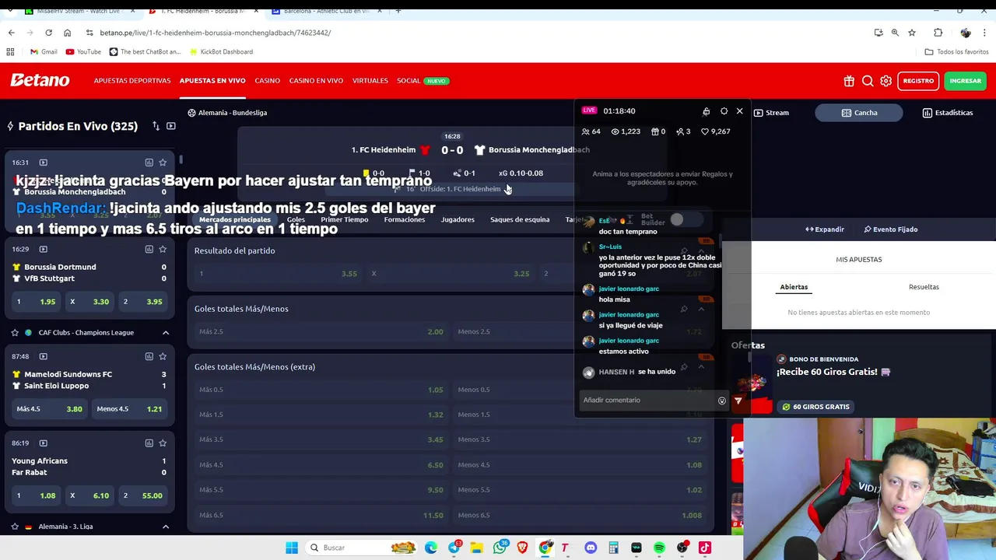This screenshot has height=560, width=996.
Task: Favorite the 16:31 match with star
Action: 163,163
